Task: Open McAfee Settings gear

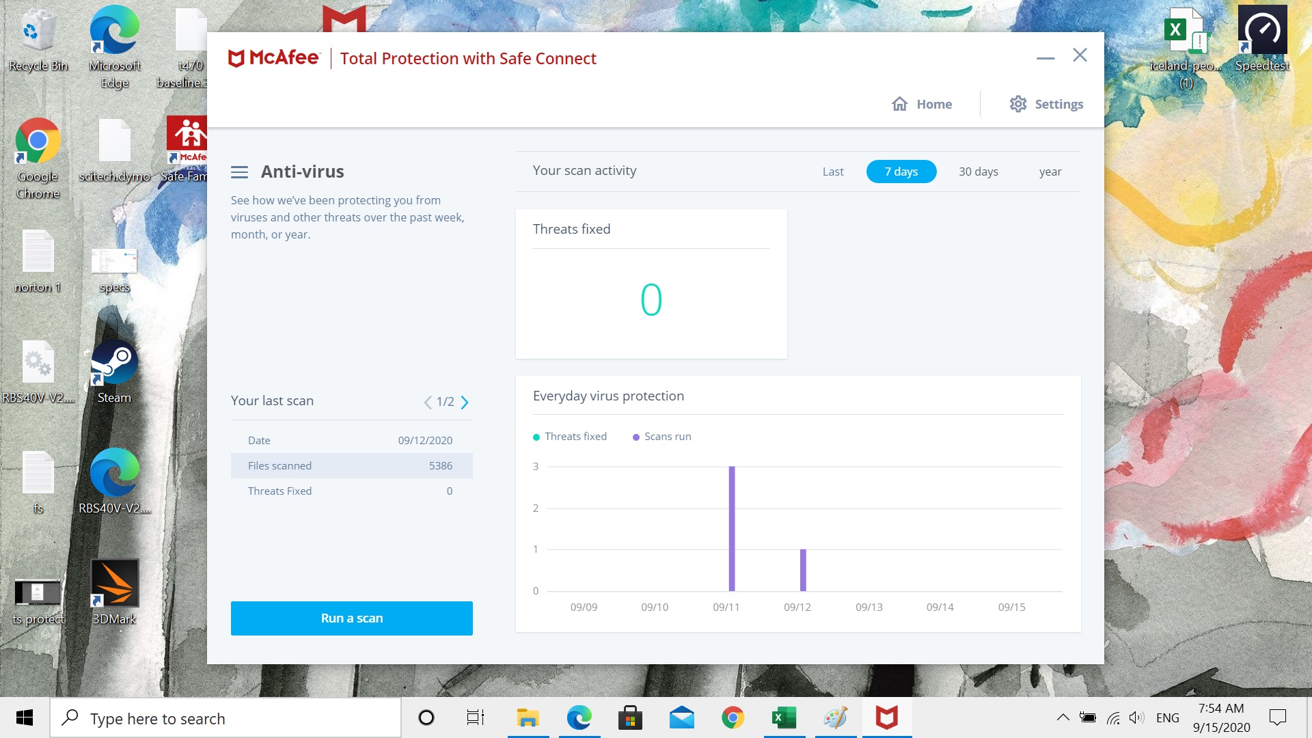Action: pos(1046,104)
